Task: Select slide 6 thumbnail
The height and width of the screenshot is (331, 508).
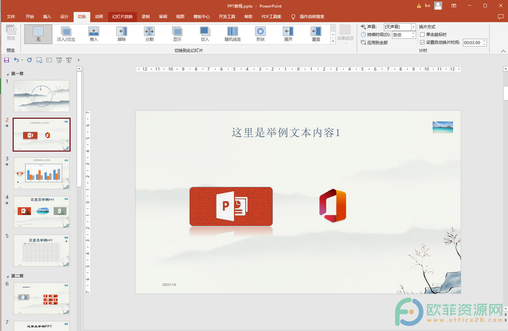Action: (41, 298)
